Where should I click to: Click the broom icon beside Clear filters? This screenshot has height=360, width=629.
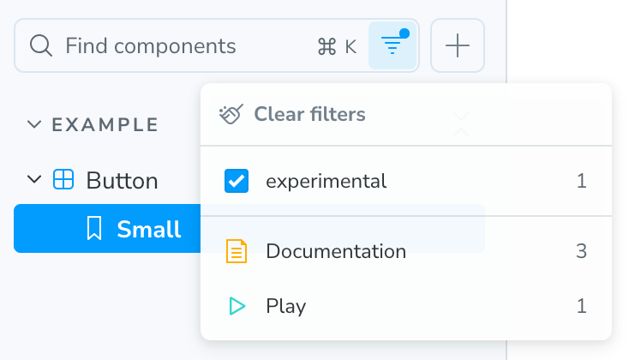[231, 114]
